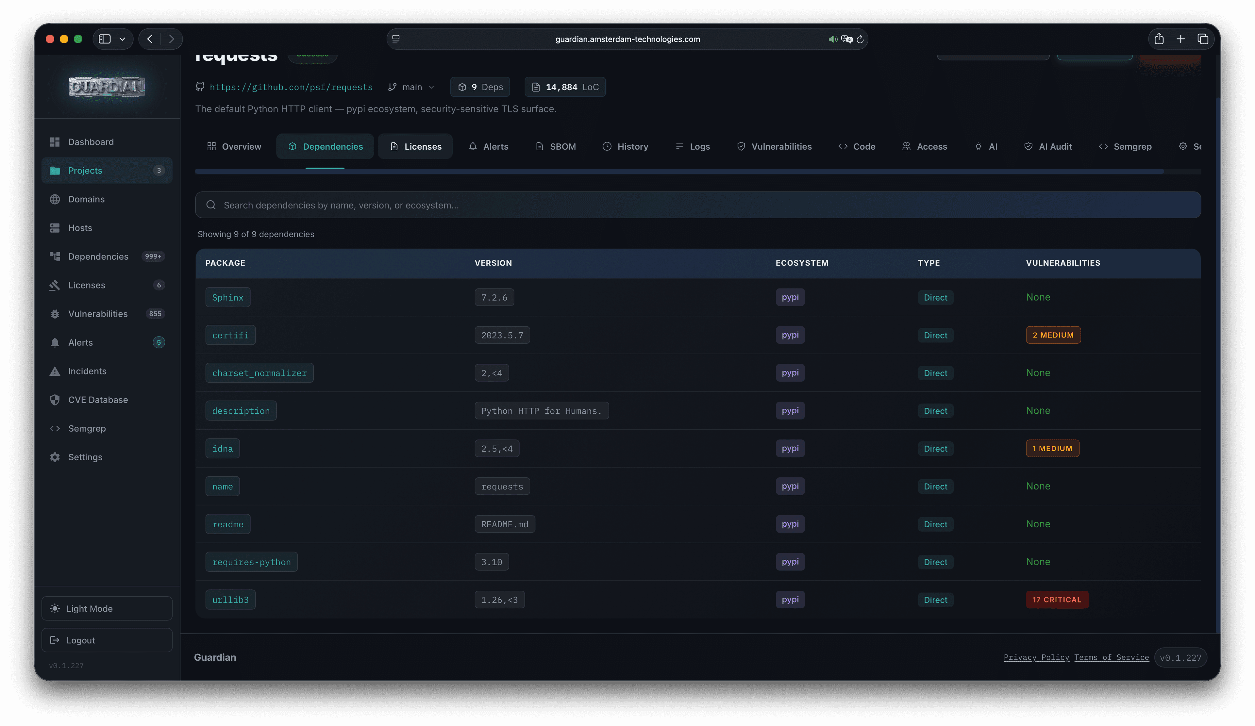This screenshot has width=1255, height=726.
Task: Select the Hosts server icon
Action: coord(55,227)
